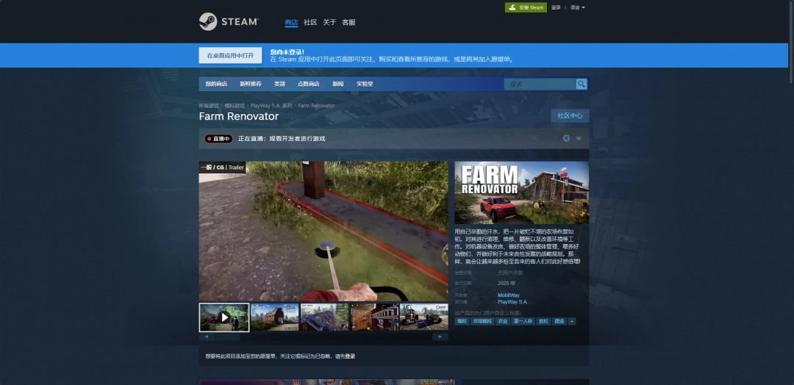Expand the live broadcast panel chevron
794x385 pixels.
coord(579,138)
